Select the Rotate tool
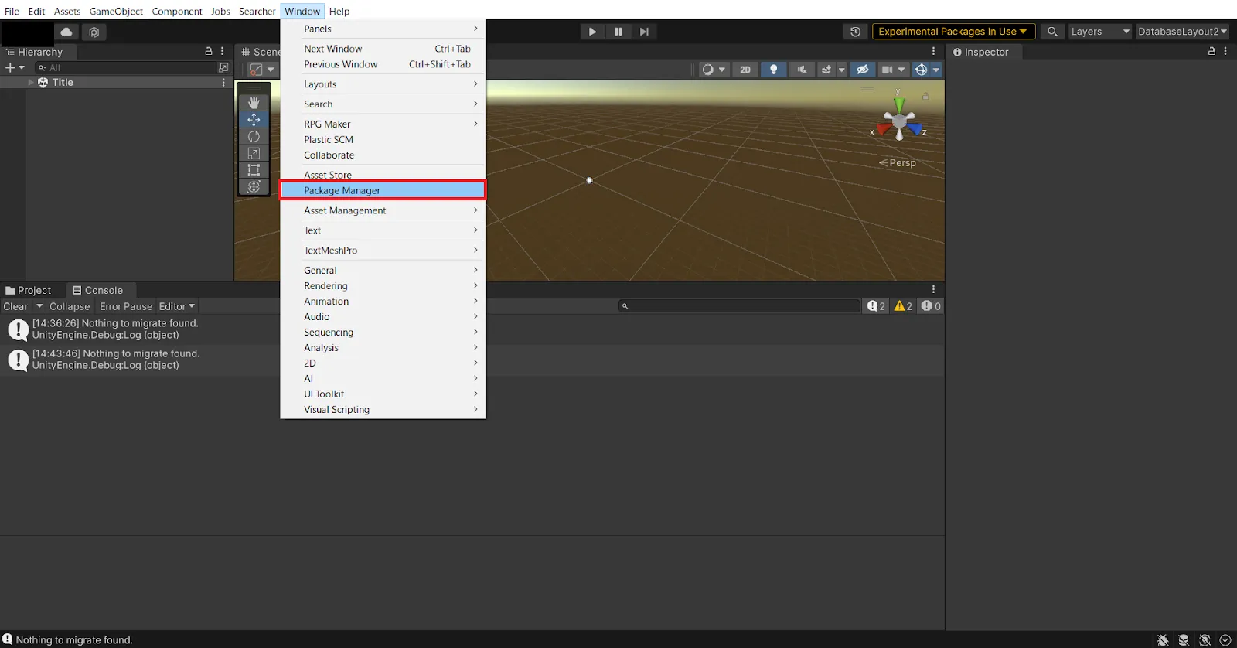This screenshot has width=1237, height=648. [x=254, y=137]
